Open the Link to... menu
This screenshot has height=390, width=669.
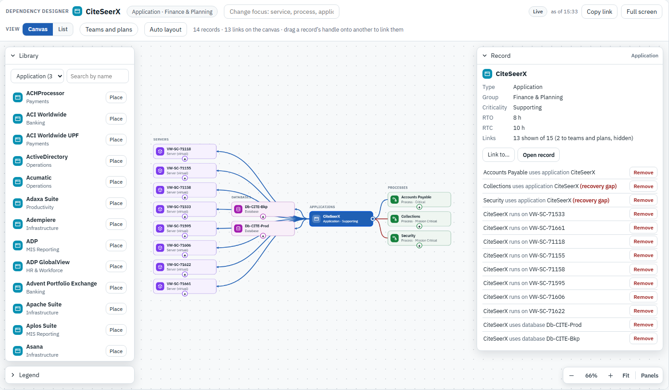coord(498,155)
